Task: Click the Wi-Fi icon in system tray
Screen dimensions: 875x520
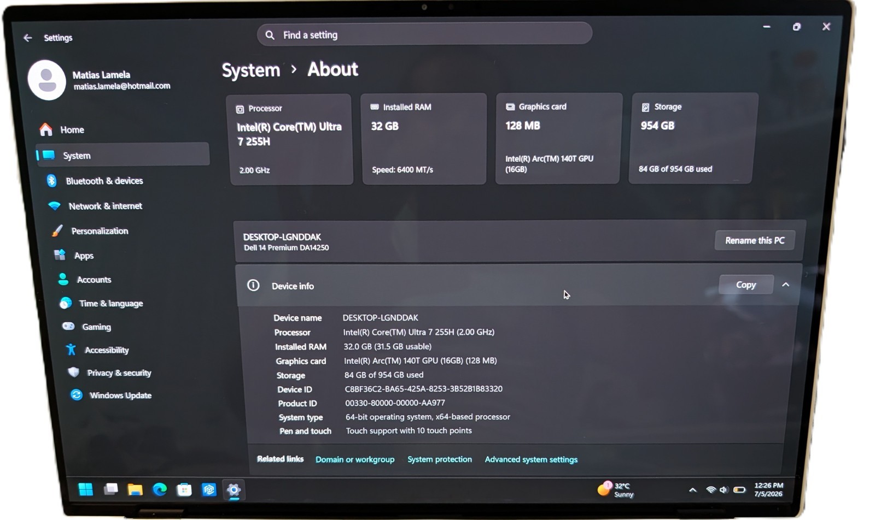Action: (x=710, y=490)
